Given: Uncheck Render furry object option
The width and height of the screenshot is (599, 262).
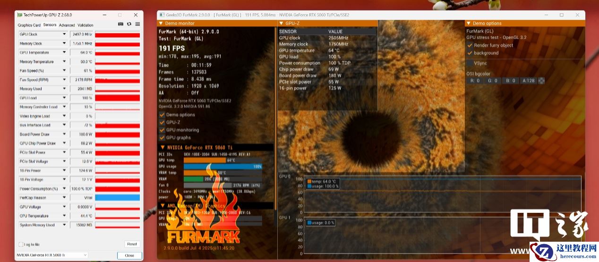Looking at the screenshot, I should [x=470, y=45].
